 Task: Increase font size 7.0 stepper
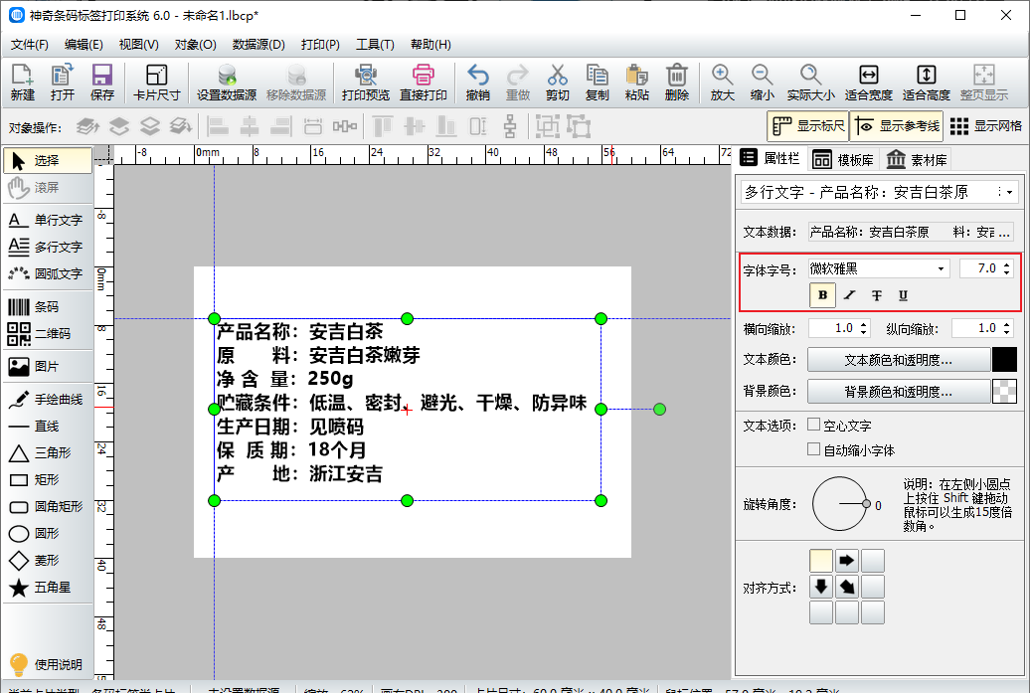1008,264
